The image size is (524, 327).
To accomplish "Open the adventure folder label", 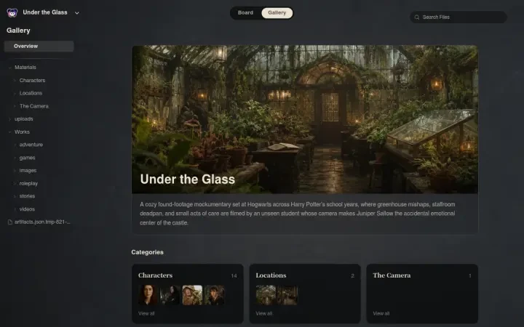I will [31, 145].
